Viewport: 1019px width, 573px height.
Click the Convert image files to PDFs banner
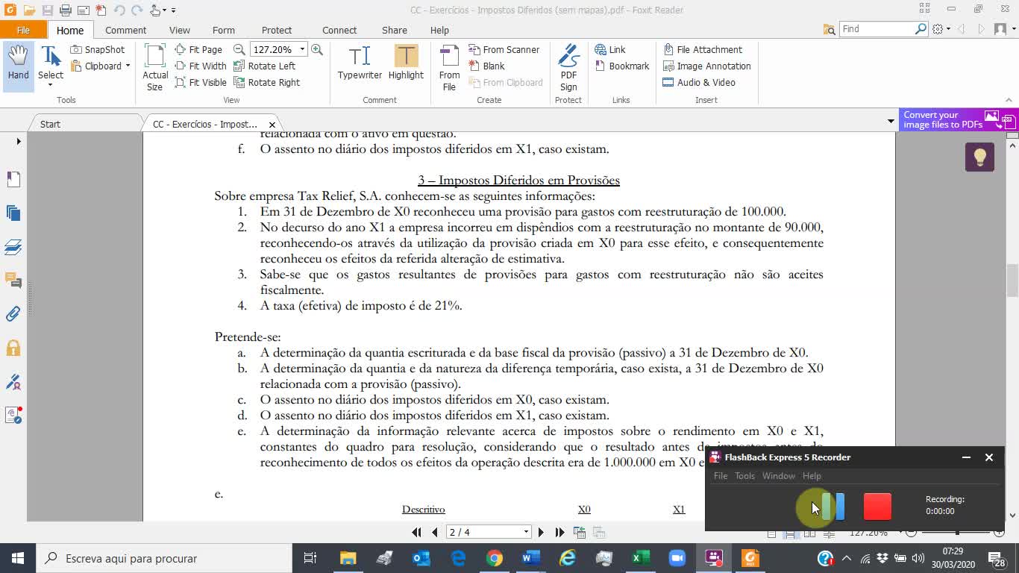(x=958, y=119)
